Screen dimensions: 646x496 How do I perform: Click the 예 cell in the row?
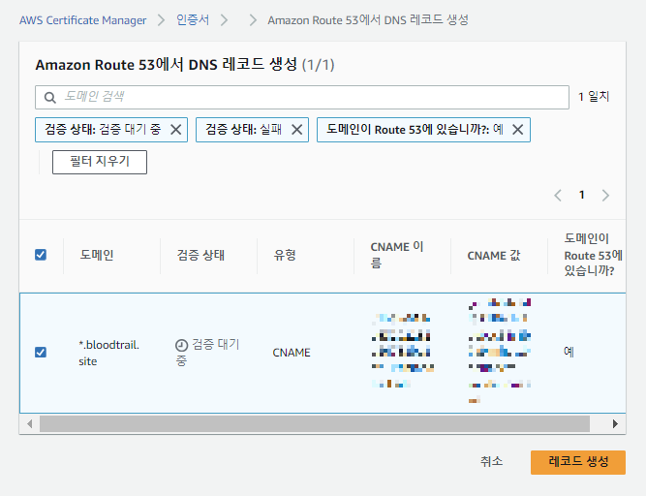(x=569, y=352)
